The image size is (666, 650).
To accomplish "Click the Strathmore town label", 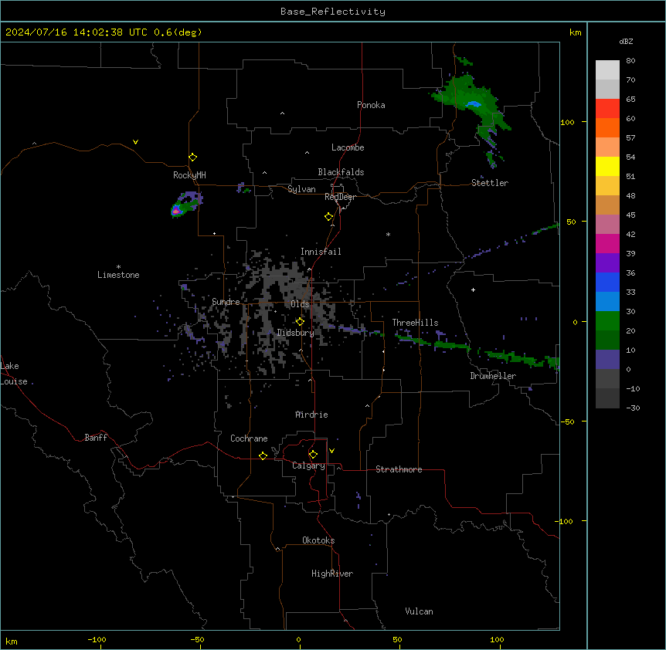I will click(x=399, y=469).
